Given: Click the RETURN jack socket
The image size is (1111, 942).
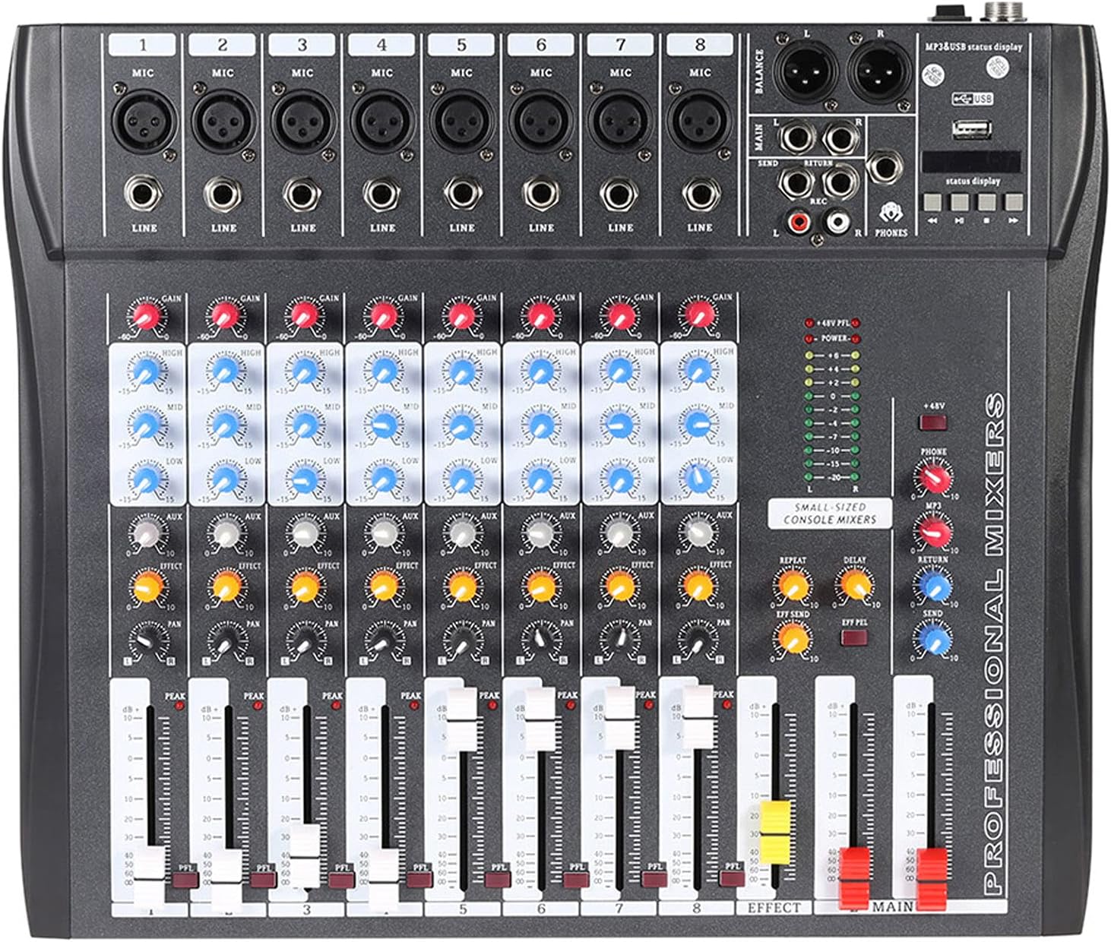Looking at the screenshot, I should coord(840,182).
